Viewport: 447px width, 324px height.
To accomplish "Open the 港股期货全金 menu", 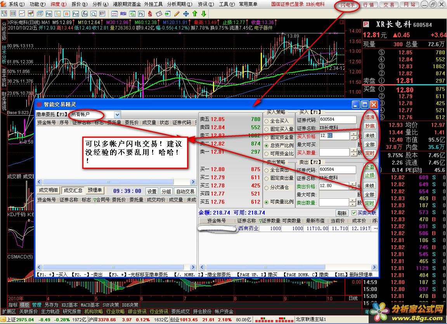I will coord(127,4).
